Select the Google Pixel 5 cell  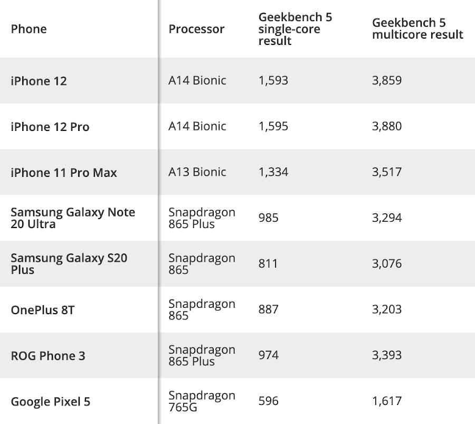point(50,401)
